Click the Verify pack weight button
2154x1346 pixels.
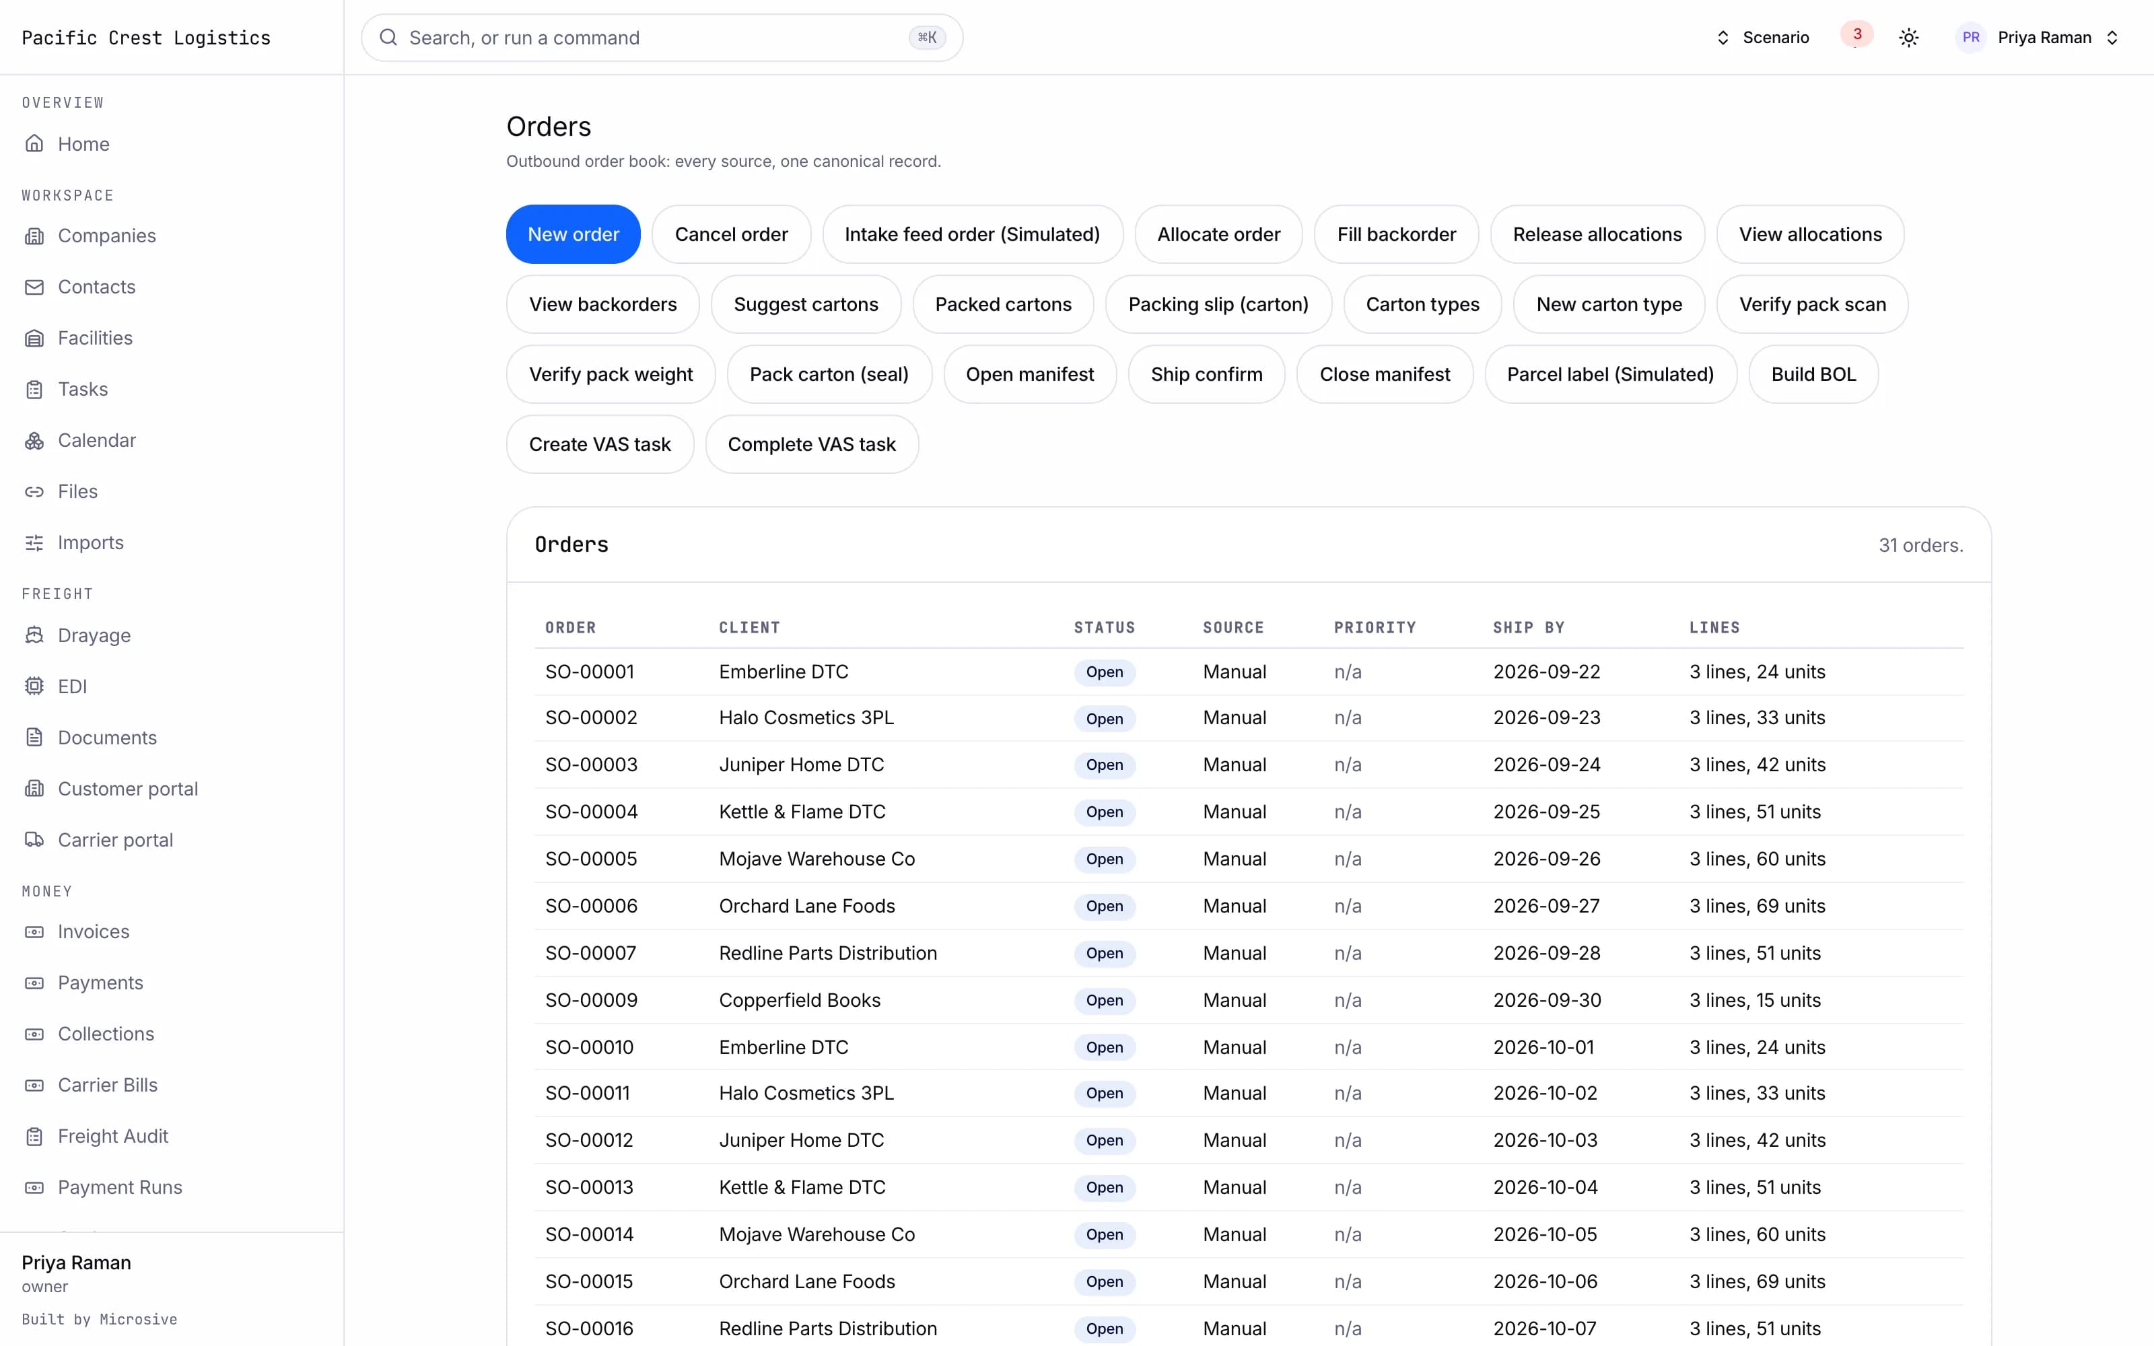click(611, 375)
